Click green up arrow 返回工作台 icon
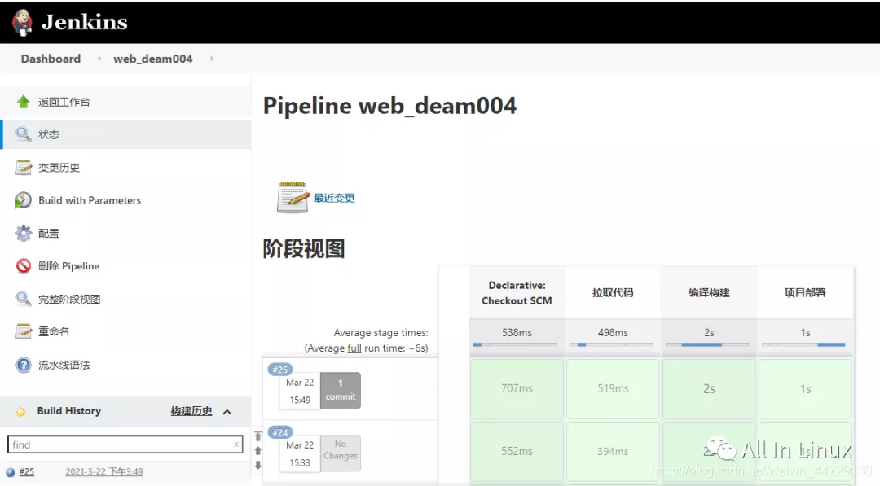 tap(23, 102)
